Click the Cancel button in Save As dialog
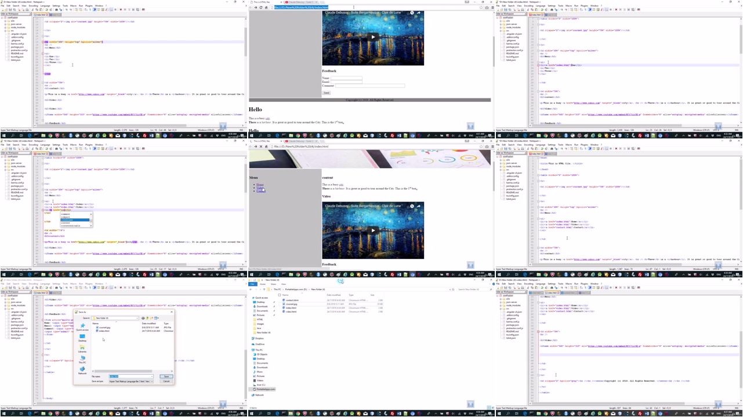This screenshot has width=743, height=417. coord(166,381)
